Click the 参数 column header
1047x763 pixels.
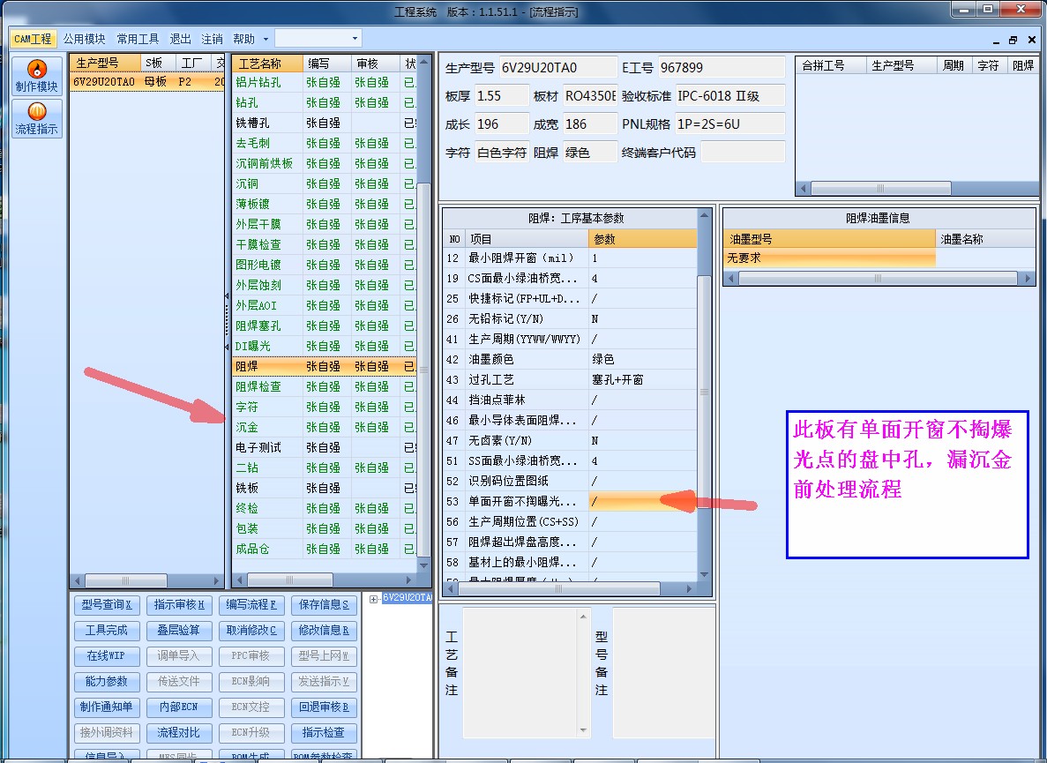(x=641, y=239)
